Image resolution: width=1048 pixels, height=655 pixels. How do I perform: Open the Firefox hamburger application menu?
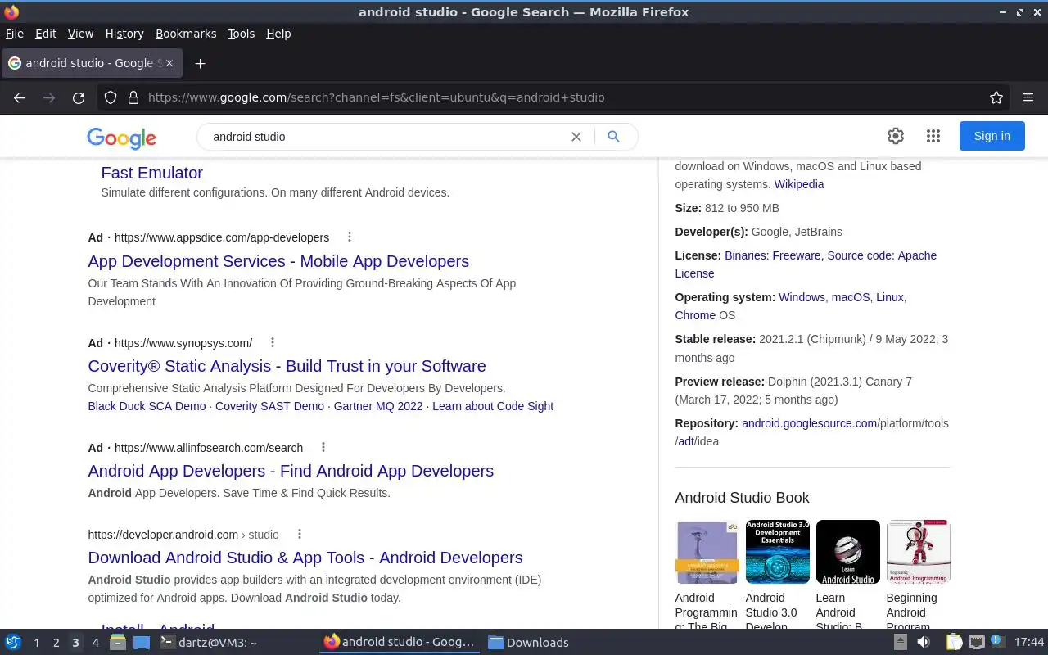tap(1028, 97)
